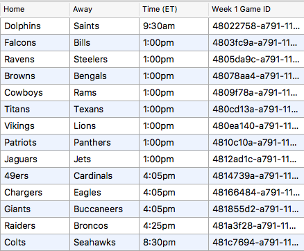Select the Ravens row home cell
The image size is (304, 251).
(35, 60)
